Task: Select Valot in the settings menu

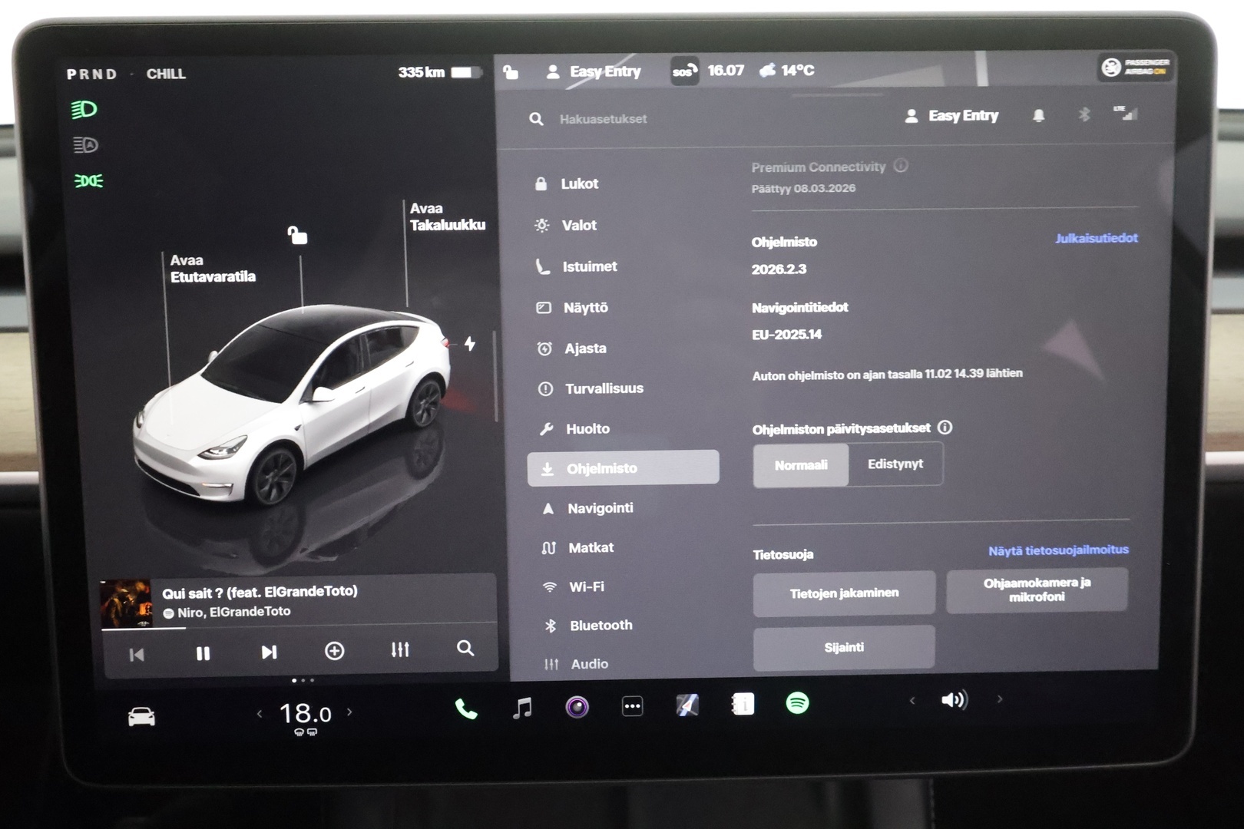Action: pyautogui.click(x=578, y=225)
